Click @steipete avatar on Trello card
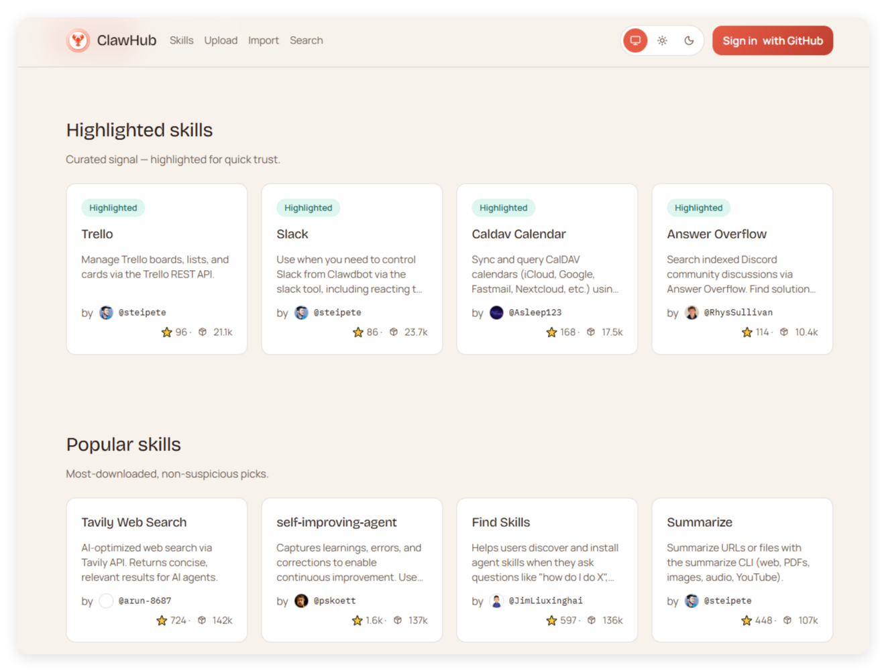 [x=106, y=312]
